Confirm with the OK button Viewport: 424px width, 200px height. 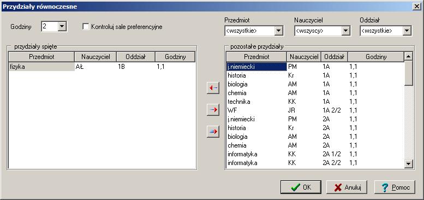pyautogui.click(x=301, y=187)
